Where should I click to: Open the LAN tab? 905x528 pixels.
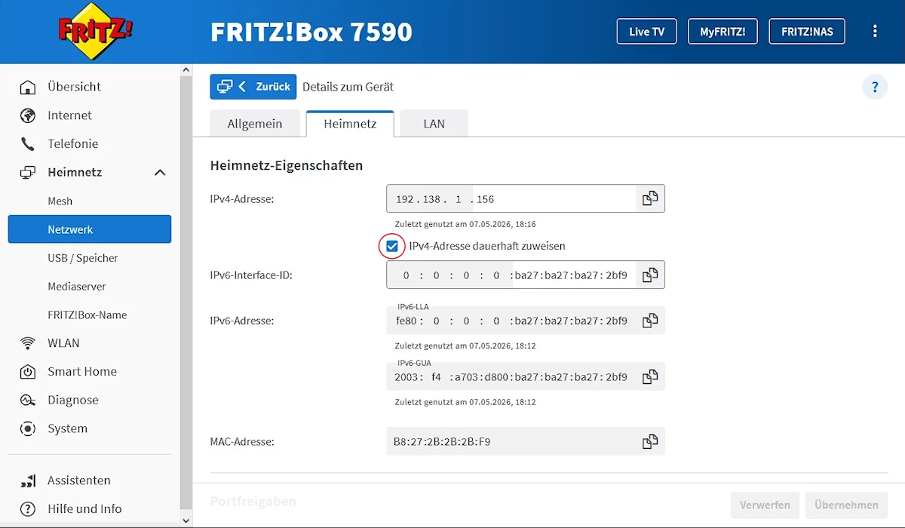point(434,124)
